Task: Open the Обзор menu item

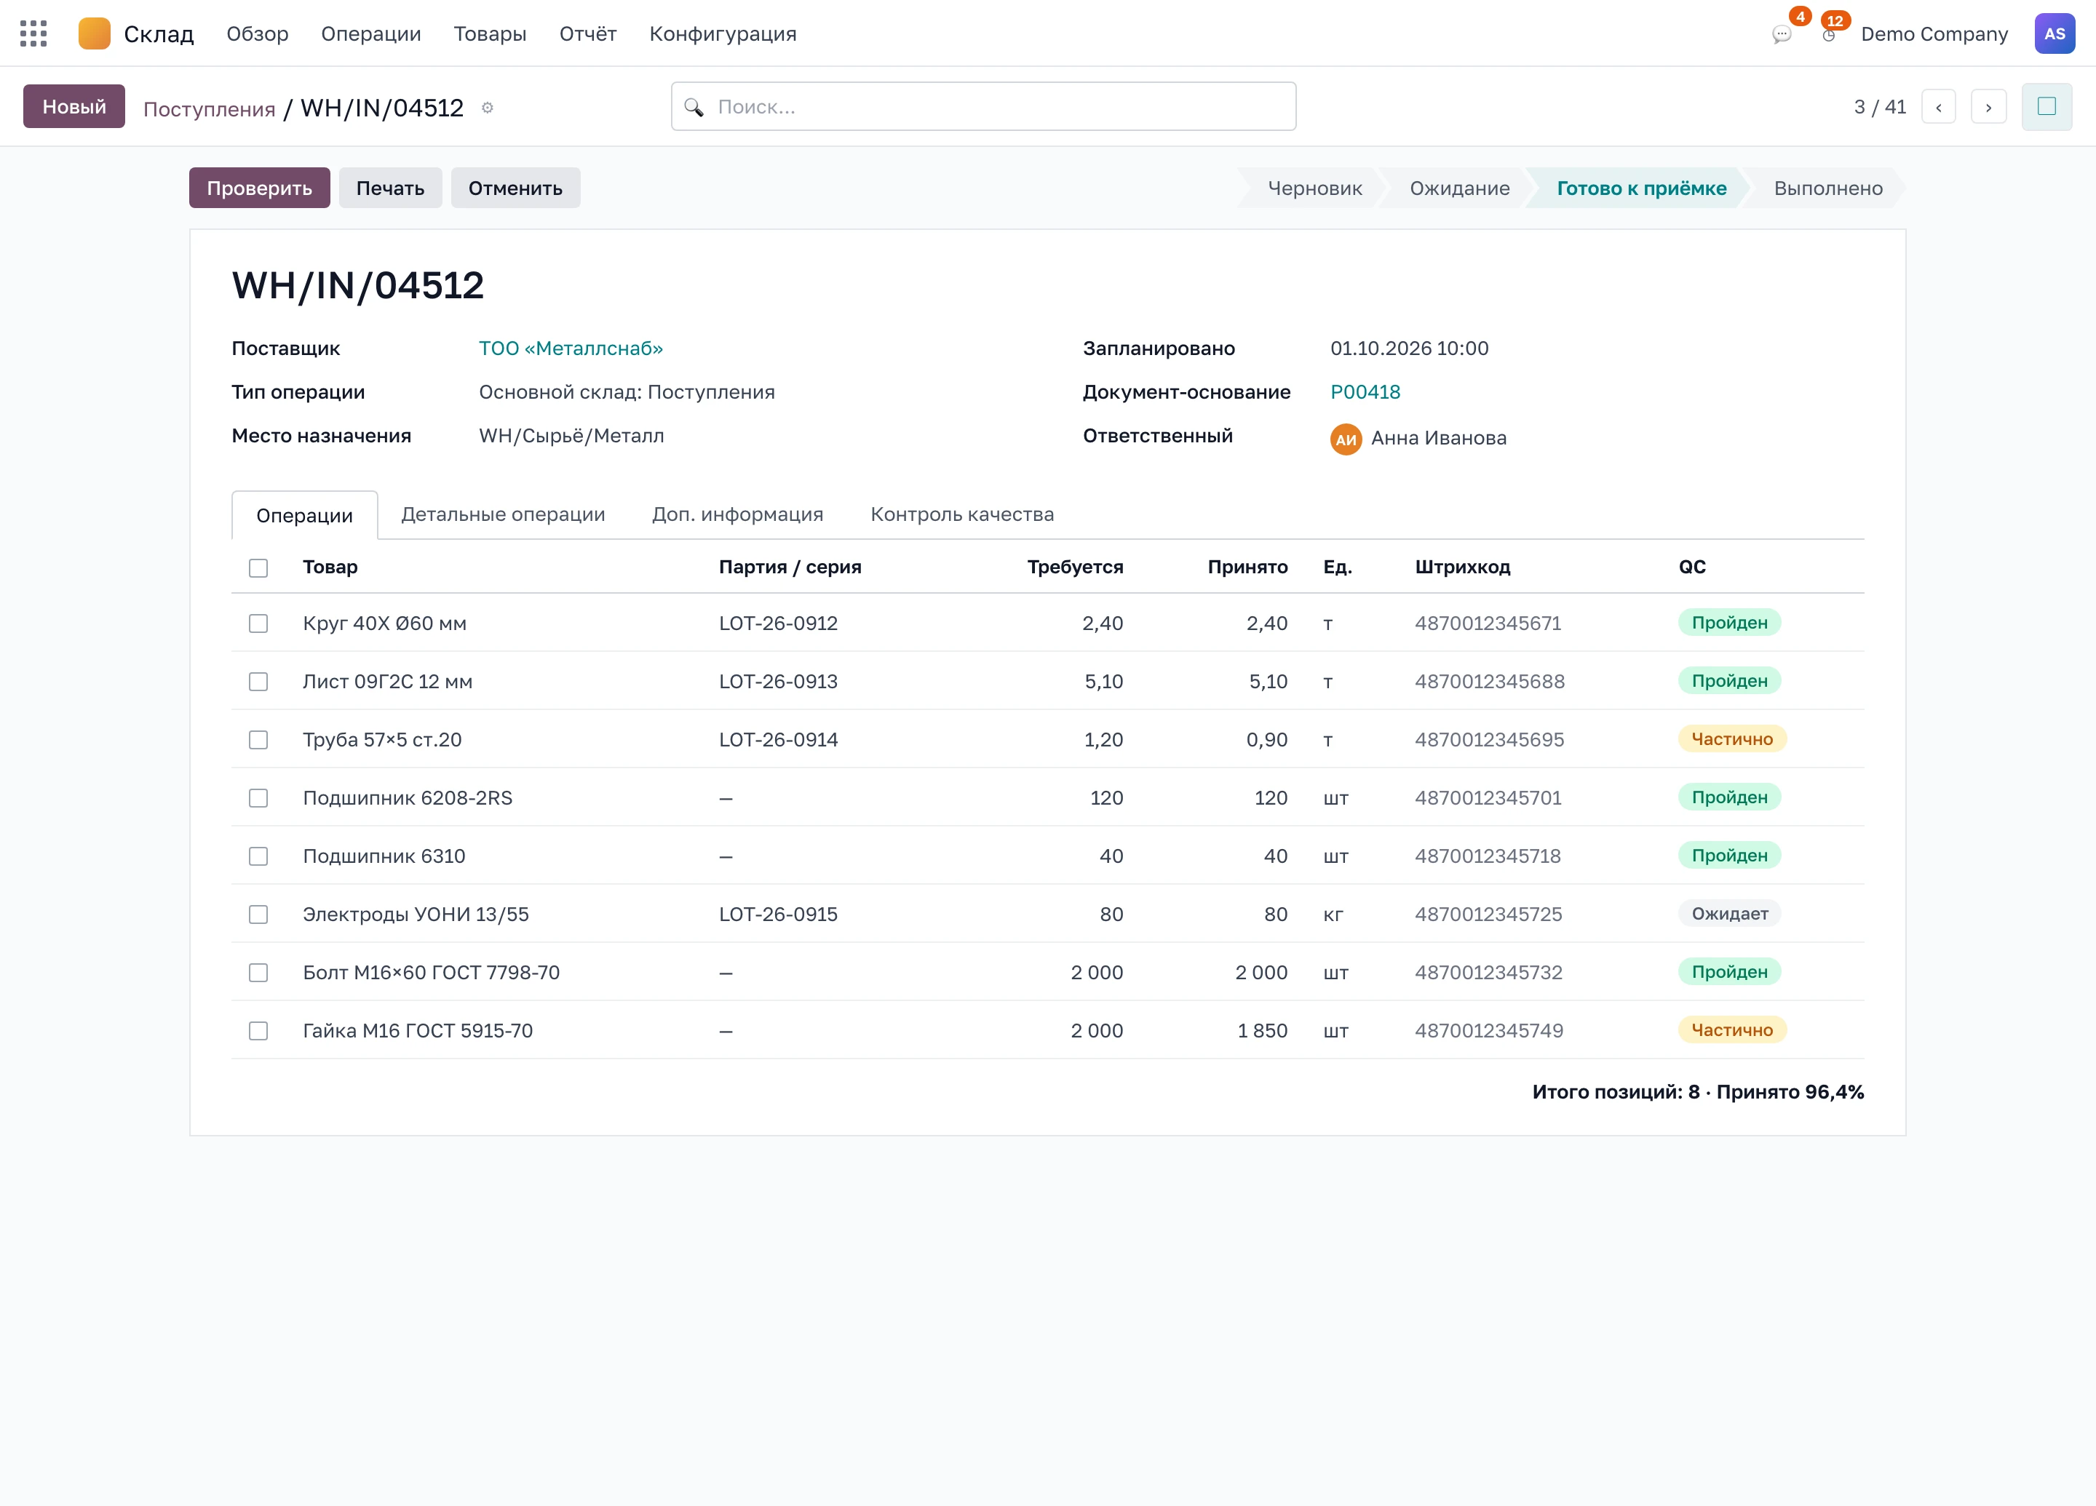Action: [x=257, y=34]
